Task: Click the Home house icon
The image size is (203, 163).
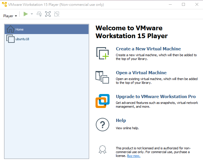Action: (11, 29)
